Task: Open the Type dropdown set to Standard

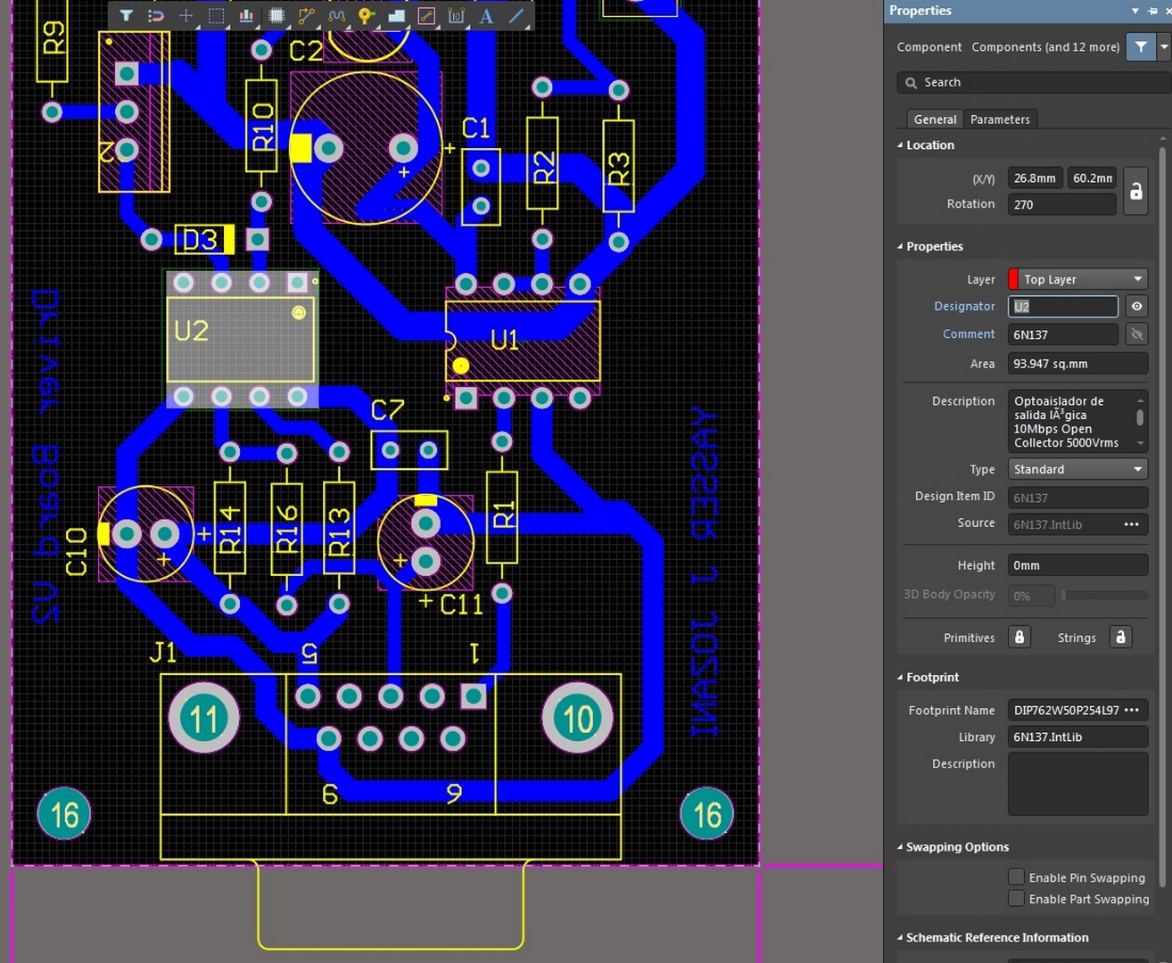Action: coord(1077,469)
